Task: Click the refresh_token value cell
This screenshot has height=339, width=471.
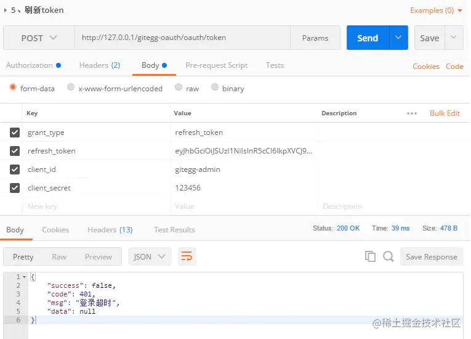Action: [x=244, y=150]
